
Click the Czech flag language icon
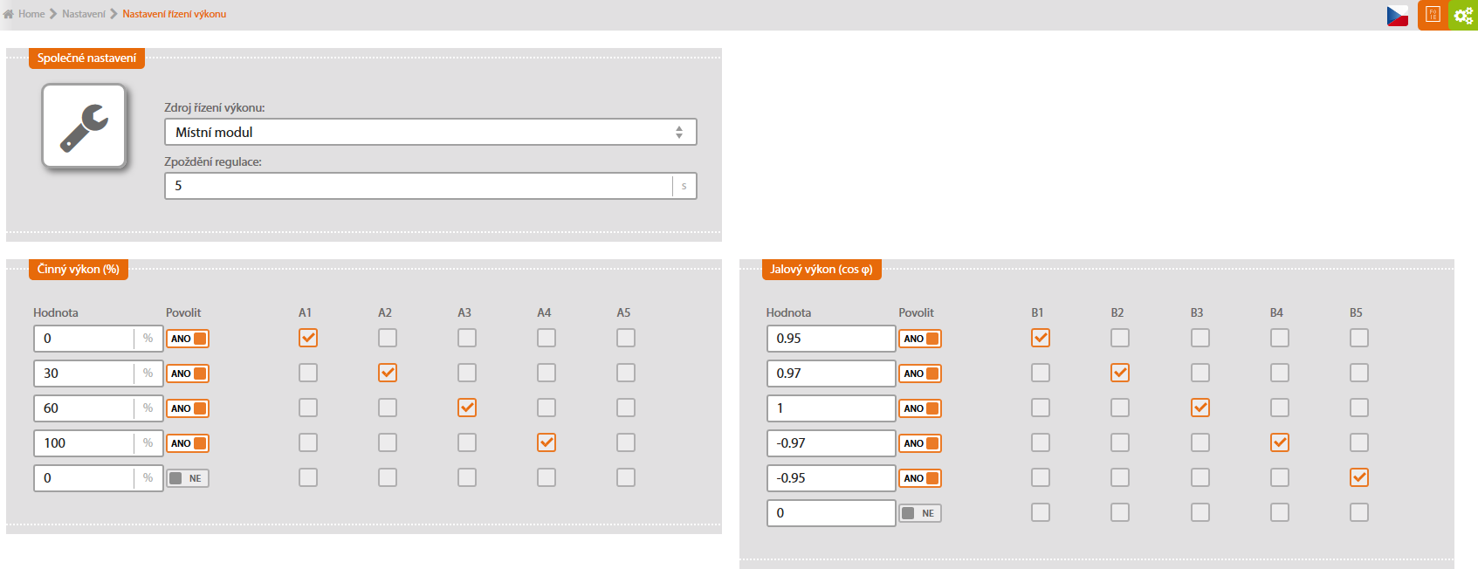click(1397, 16)
